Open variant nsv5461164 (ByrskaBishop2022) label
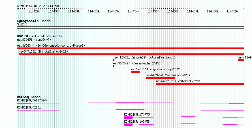The width and height of the screenshot is (252, 128). (x=156, y=69)
